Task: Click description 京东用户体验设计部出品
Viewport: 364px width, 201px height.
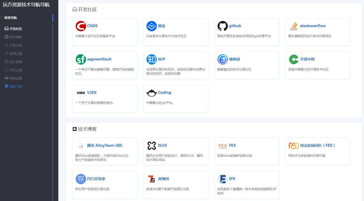Action: (x=92, y=189)
